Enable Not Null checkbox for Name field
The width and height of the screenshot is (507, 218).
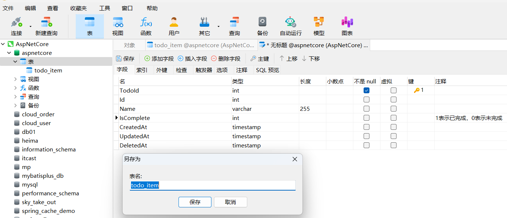(367, 109)
